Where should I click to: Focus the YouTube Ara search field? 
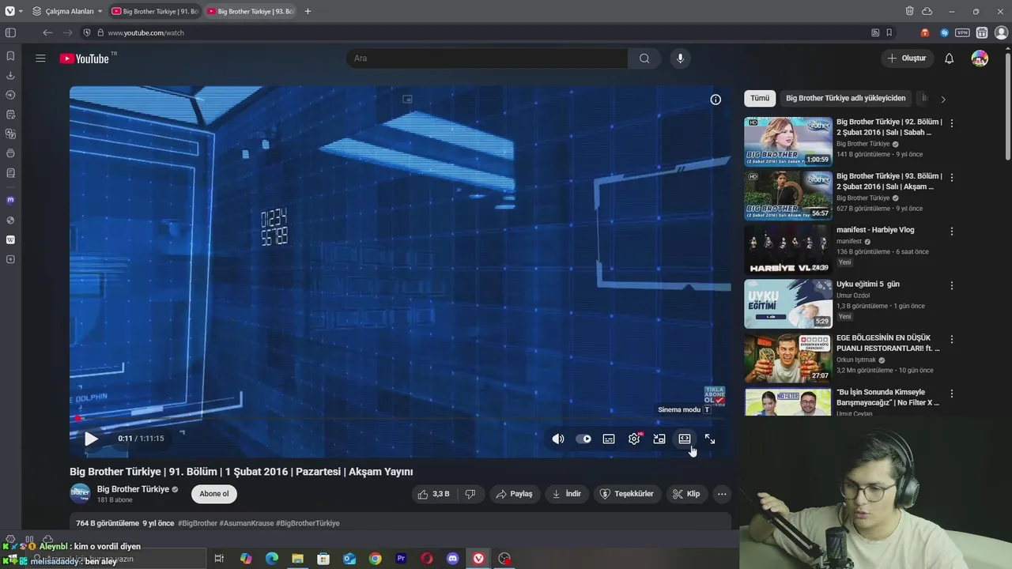pyautogui.click(x=487, y=58)
